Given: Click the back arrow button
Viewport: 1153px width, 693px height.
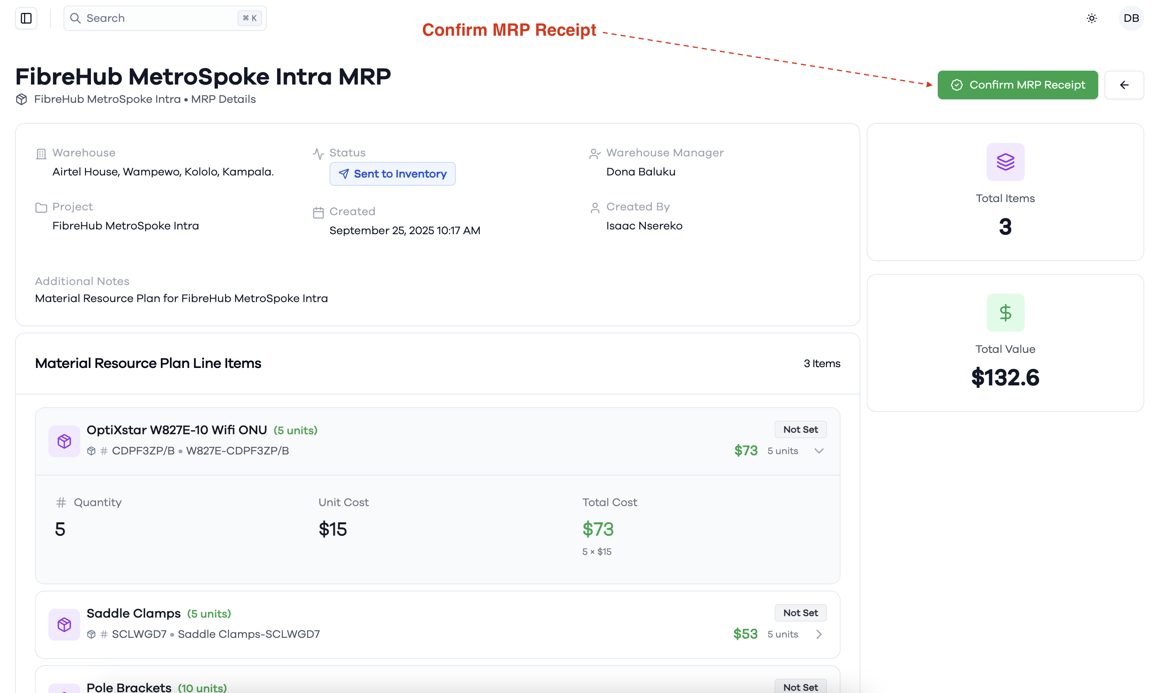Looking at the screenshot, I should [1124, 85].
